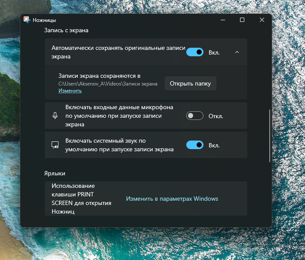
Task: Click the Запись с экрана section heading
Action: coord(66,31)
